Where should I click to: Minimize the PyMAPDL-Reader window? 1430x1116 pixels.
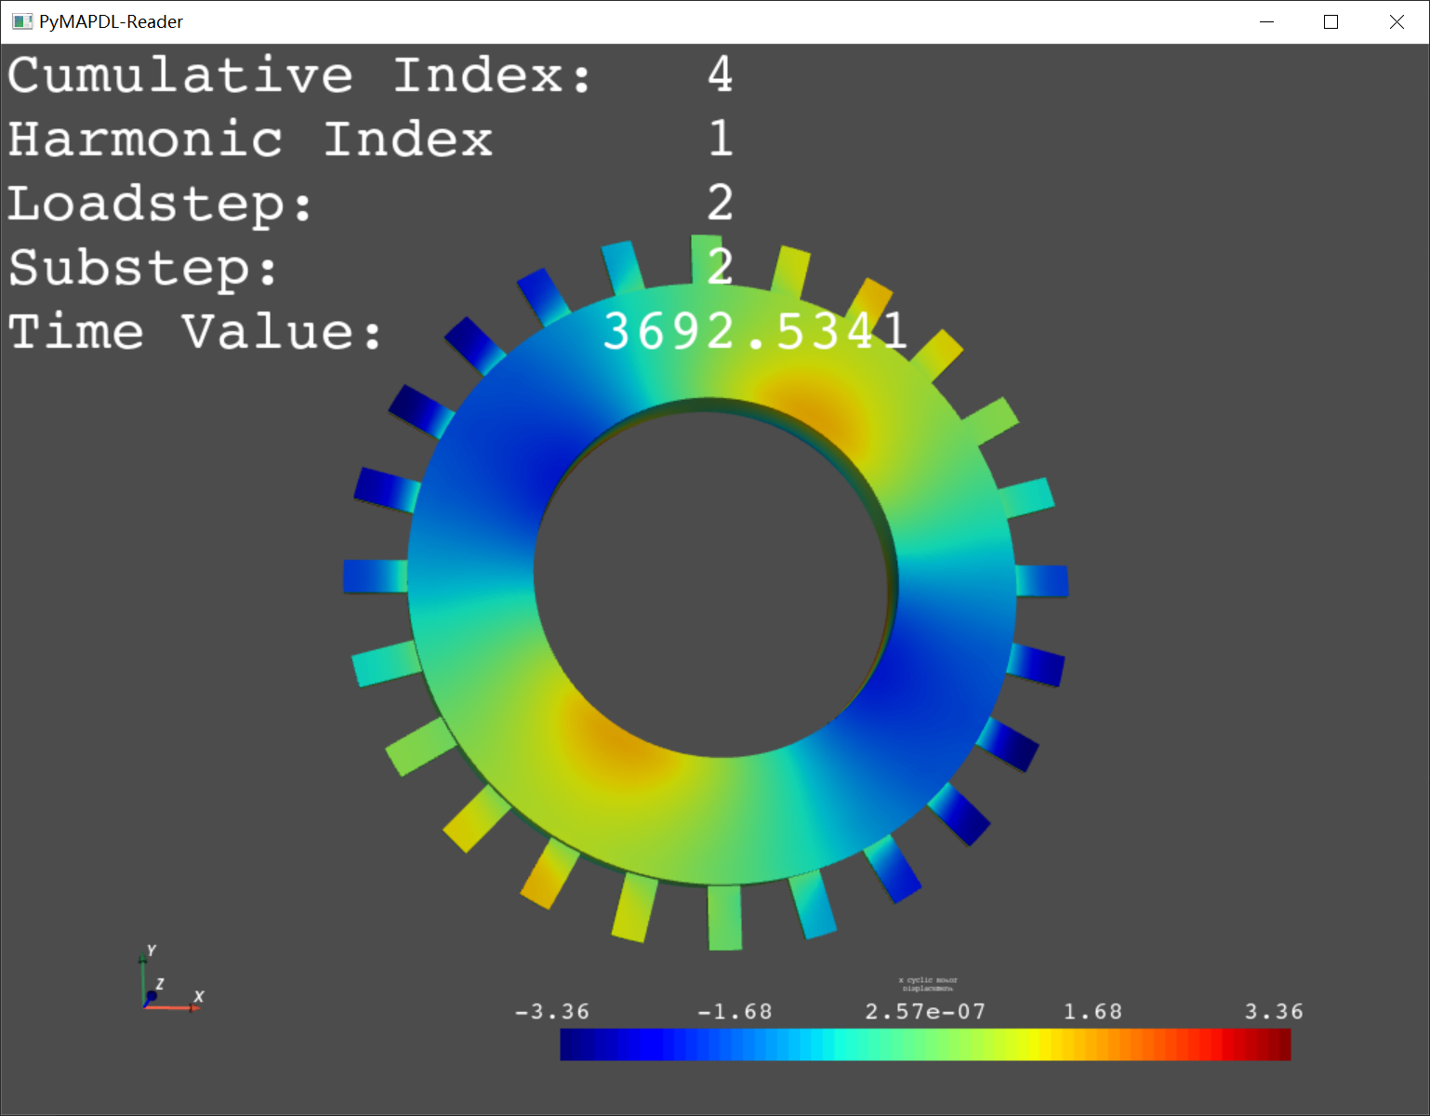(1266, 21)
